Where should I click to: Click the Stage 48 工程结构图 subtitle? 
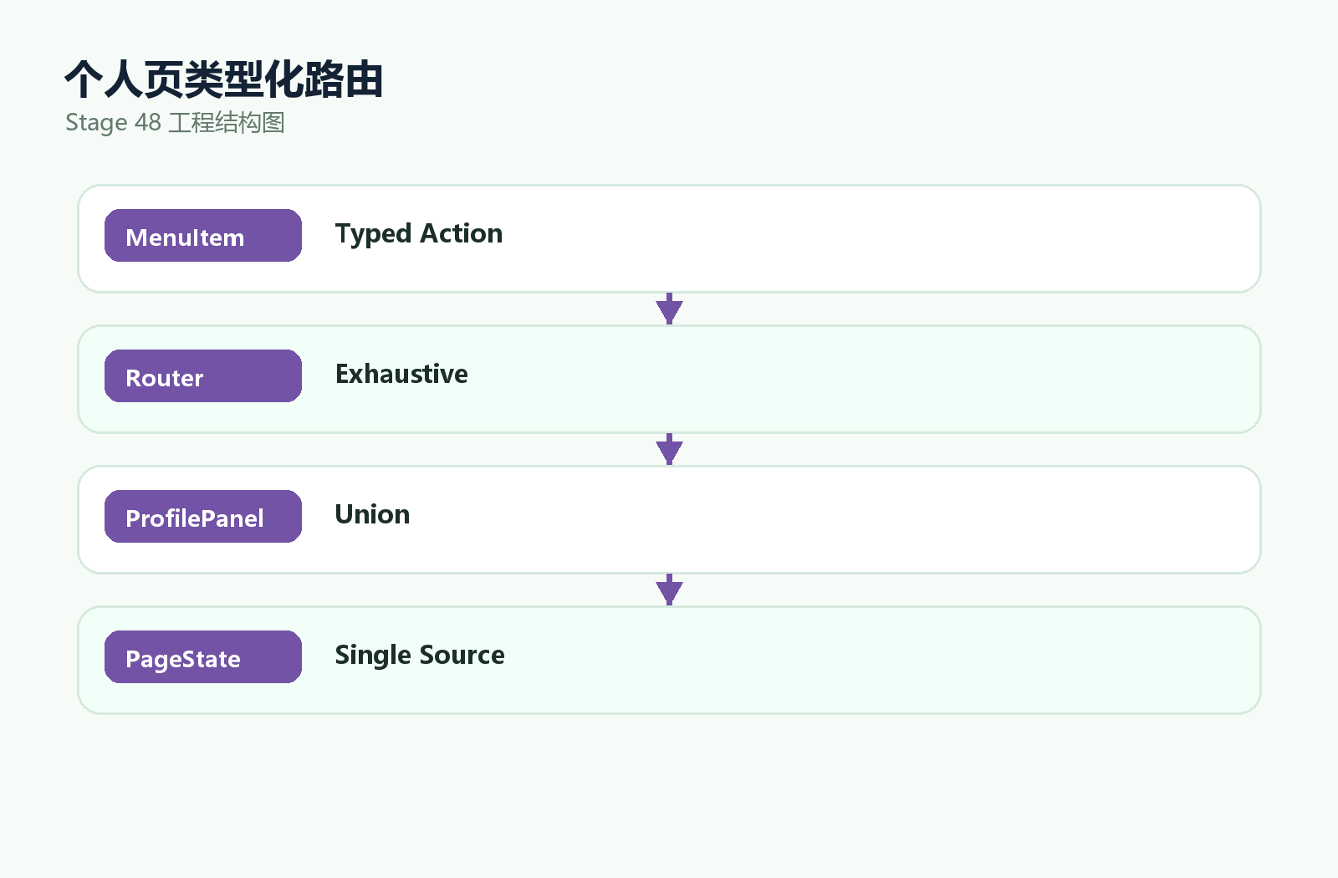(x=175, y=123)
